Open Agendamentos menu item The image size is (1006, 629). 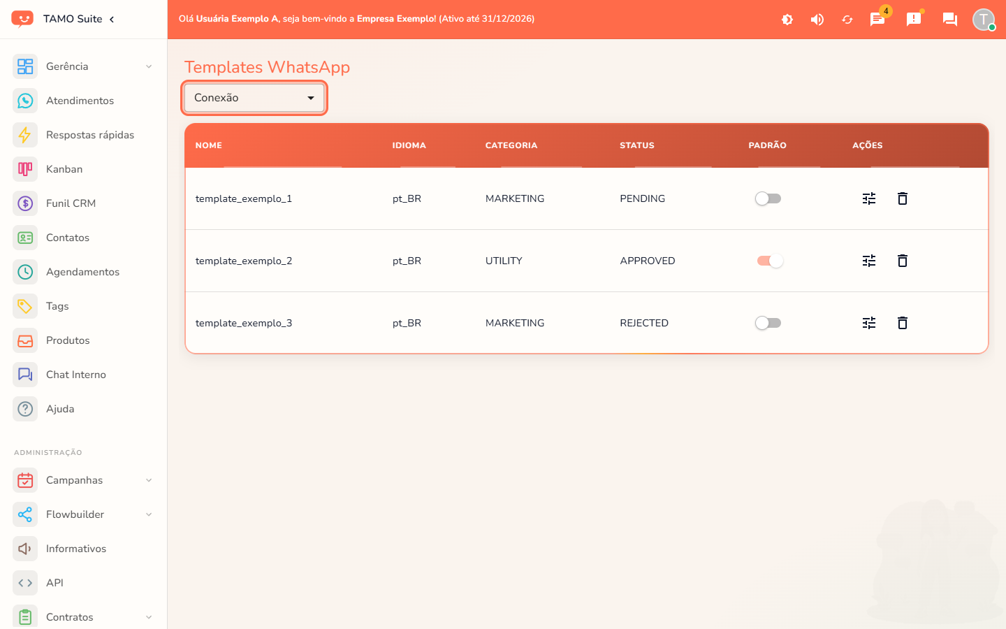click(x=84, y=272)
